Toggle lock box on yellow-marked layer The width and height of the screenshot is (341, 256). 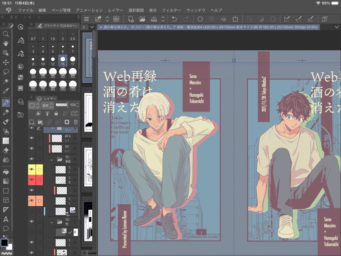[40, 169]
